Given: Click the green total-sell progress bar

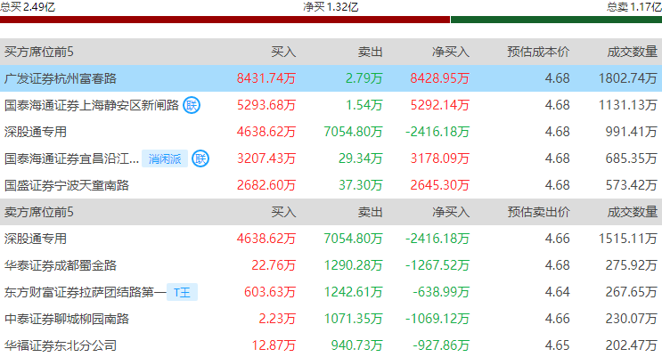Looking at the screenshot, I should (x=557, y=20).
